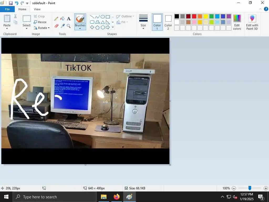This screenshot has height=202, width=269.
Task: Activate the Color 1 selector
Action: coord(157,22)
